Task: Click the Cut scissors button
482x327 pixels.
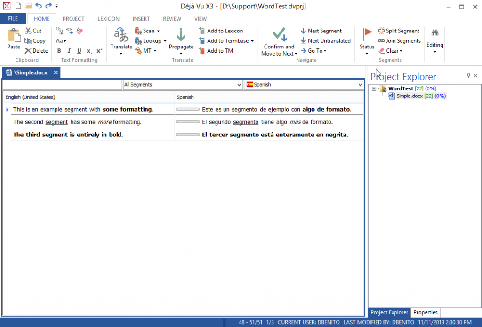Action: (x=33, y=31)
